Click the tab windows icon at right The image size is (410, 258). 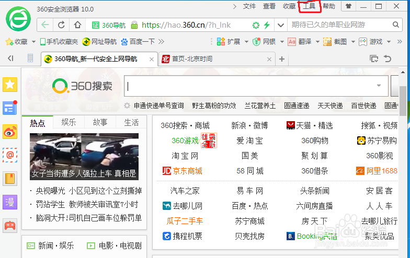pos(374,58)
